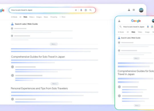Expand More under Comprehensive Guides on desktop

[54, 84]
